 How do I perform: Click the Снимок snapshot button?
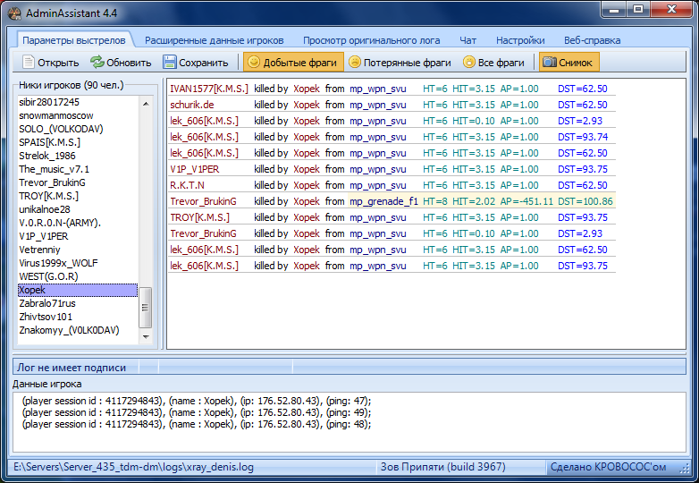568,62
